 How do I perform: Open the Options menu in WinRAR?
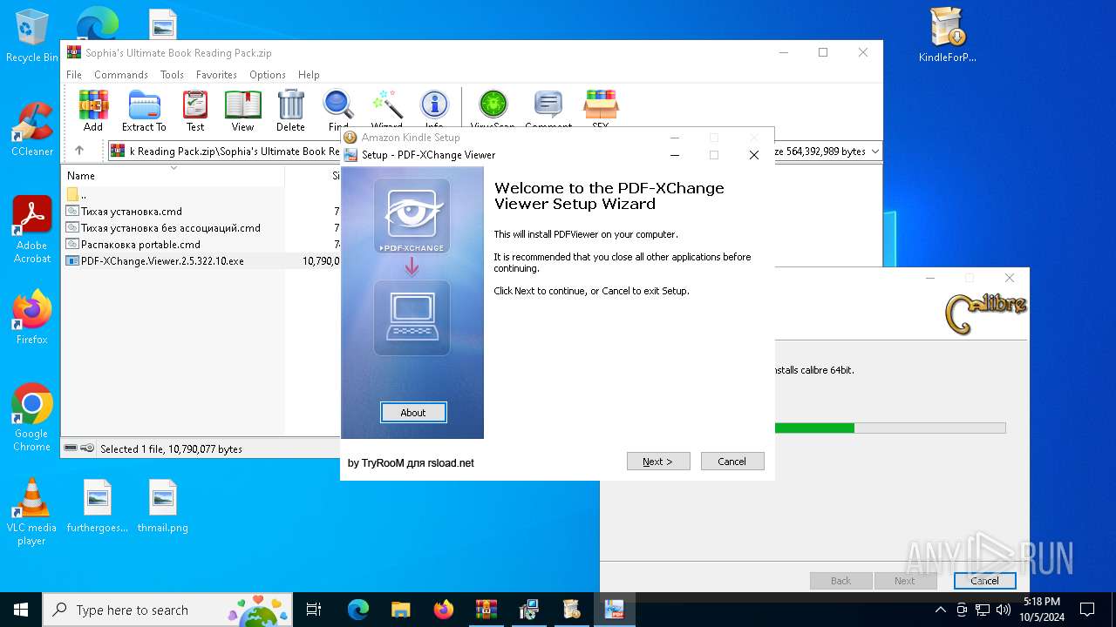[268, 75]
